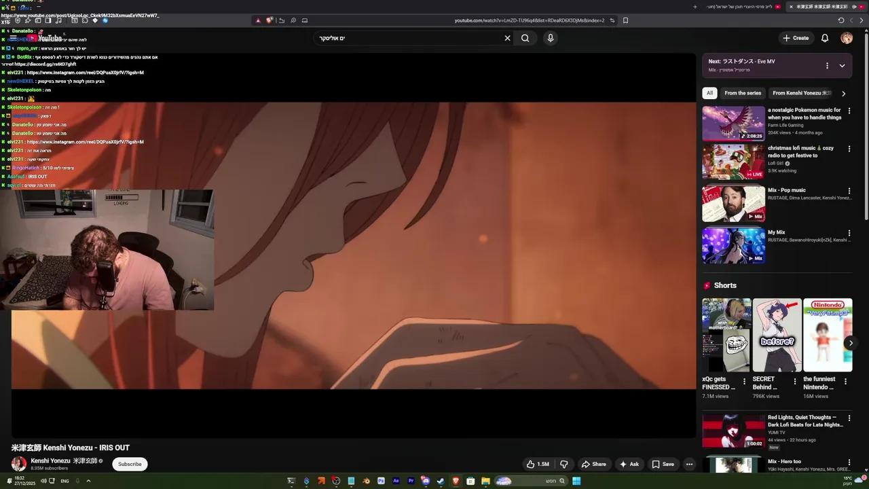Dislike the IRIS OUT video
The width and height of the screenshot is (869, 489).
click(x=563, y=464)
